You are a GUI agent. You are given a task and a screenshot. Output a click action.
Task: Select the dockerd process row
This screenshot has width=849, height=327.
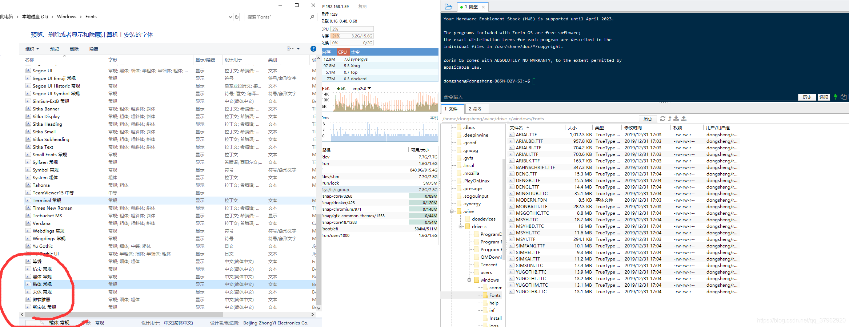(380, 78)
